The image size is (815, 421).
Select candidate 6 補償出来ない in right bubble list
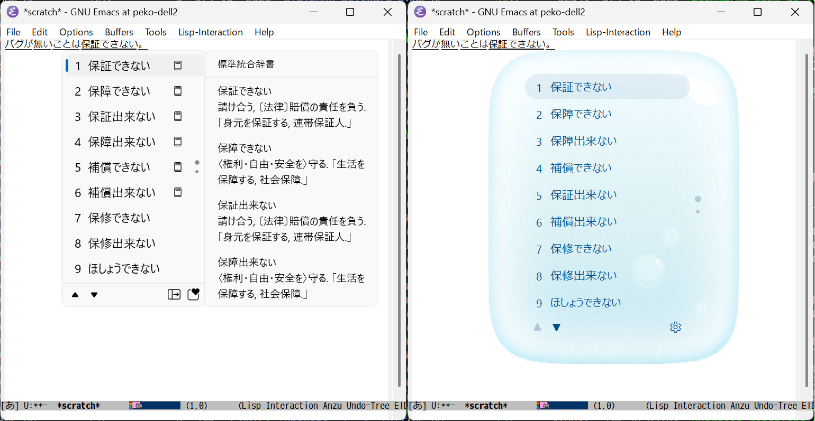(x=608, y=222)
